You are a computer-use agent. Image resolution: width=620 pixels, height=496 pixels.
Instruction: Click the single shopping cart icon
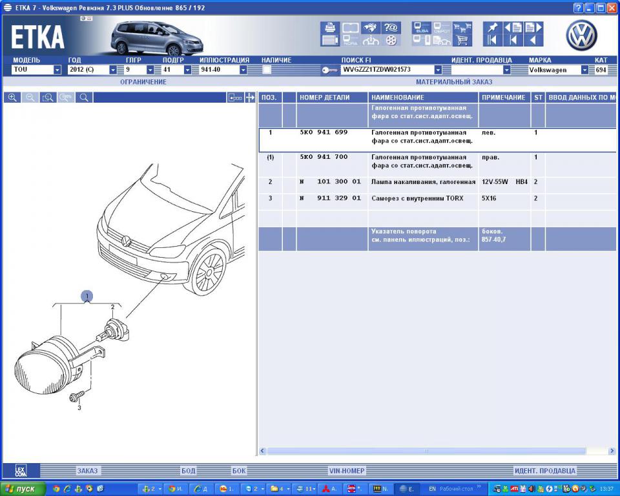click(462, 40)
